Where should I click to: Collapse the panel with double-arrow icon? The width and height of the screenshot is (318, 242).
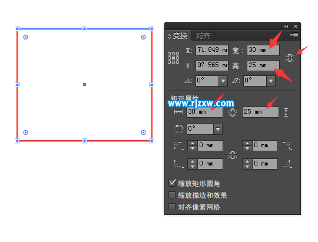coord(286,26)
